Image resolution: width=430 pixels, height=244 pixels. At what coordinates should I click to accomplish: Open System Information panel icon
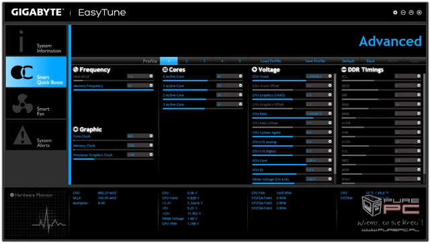pyautogui.click(x=21, y=41)
